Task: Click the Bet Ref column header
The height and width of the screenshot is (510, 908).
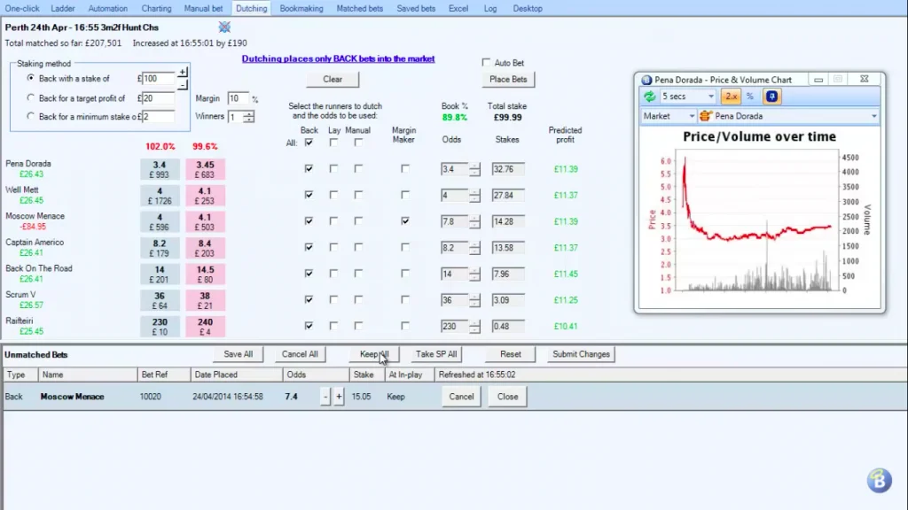Action: (164, 375)
